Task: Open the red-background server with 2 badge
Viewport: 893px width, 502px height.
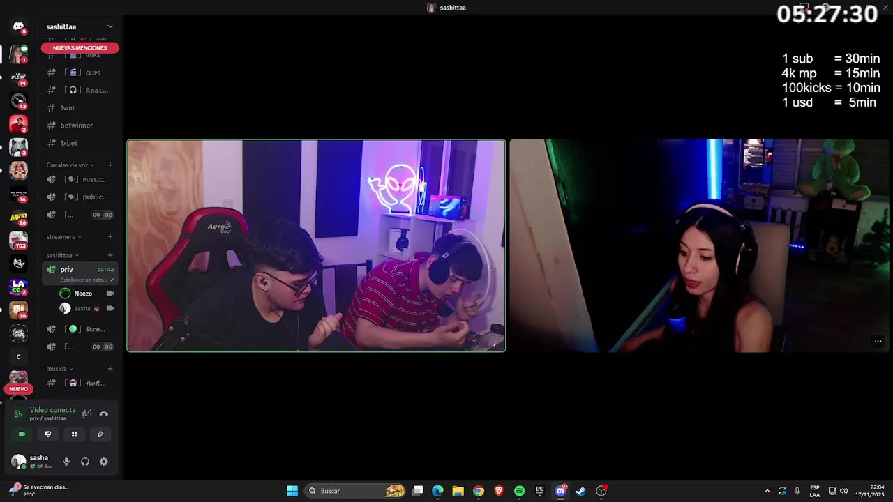Action: (x=18, y=124)
